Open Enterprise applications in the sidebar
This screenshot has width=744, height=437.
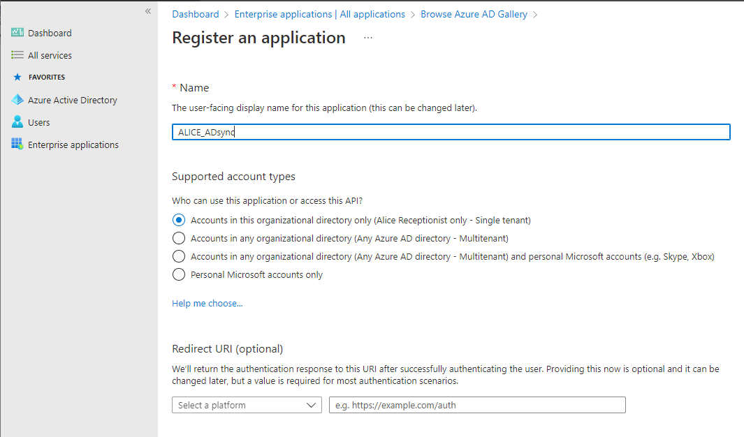click(73, 145)
